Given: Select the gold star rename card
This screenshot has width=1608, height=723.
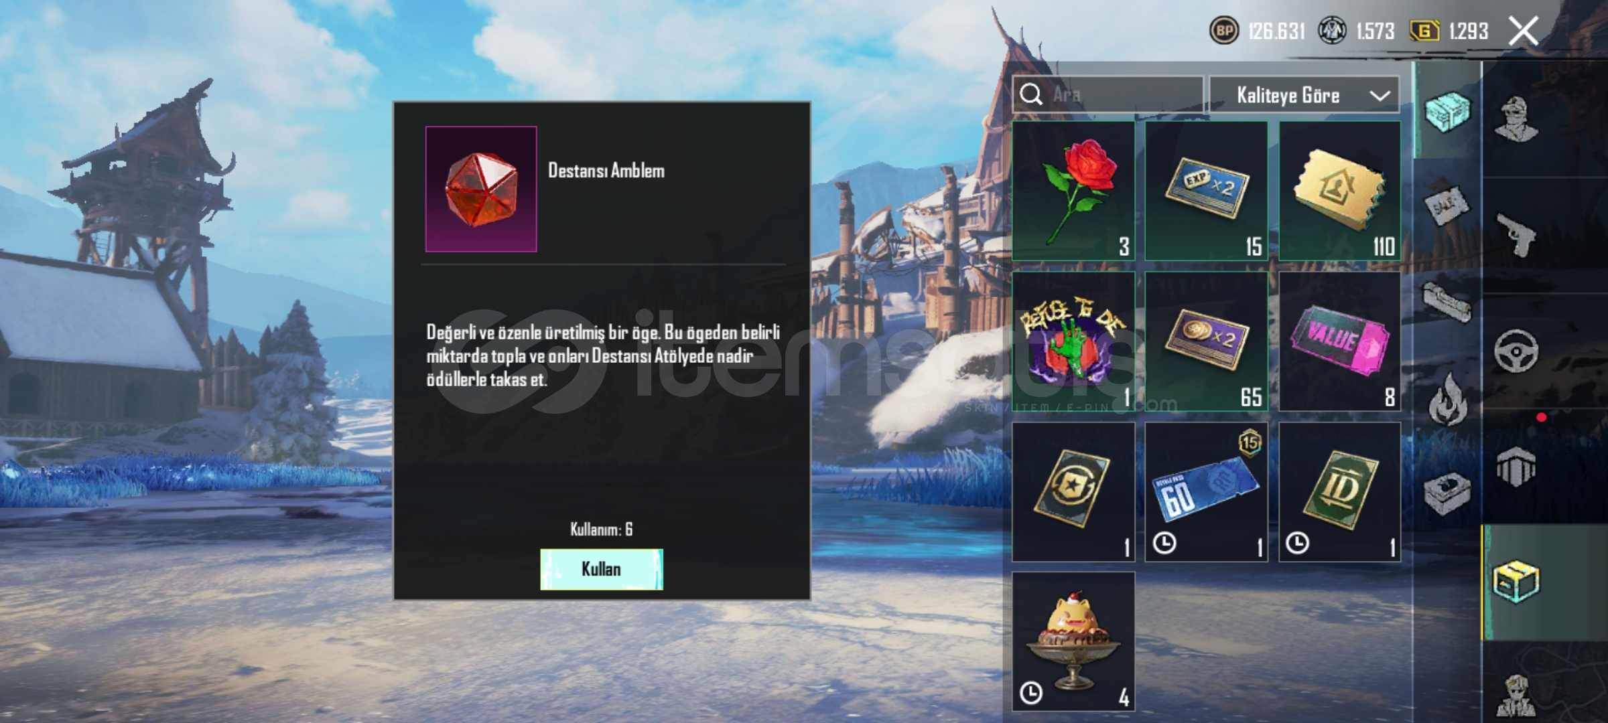Looking at the screenshot, I should (1073, 492).
